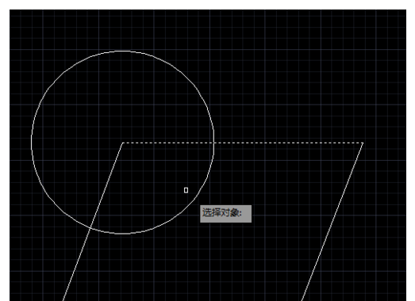
Task: Pick the right slanted parallelogram edge
Action: tap(332, 222)
